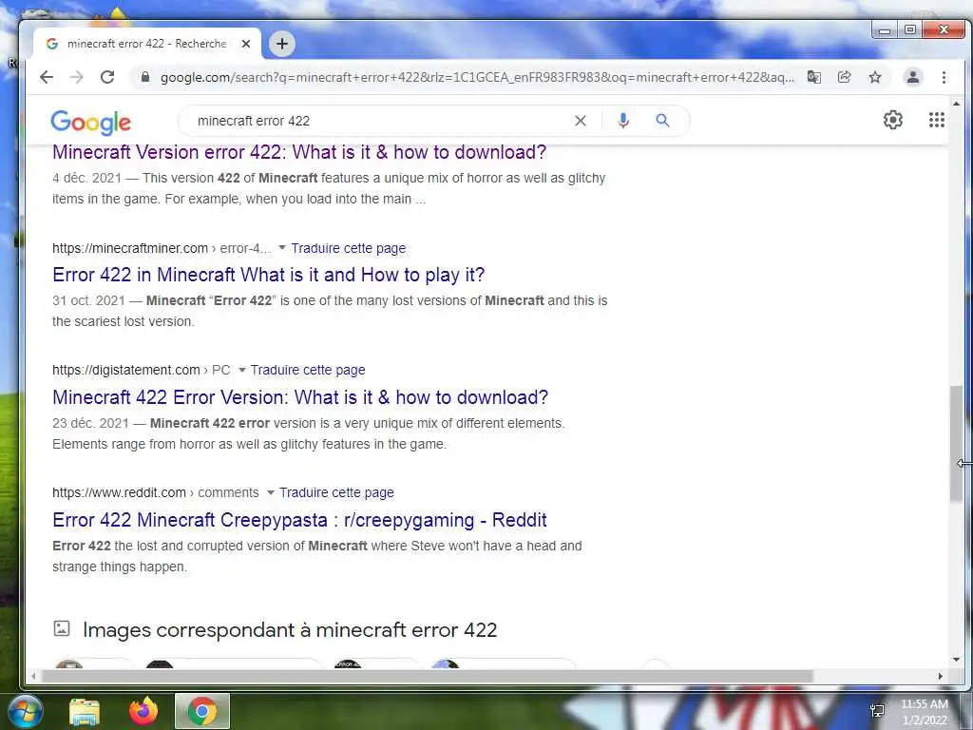973x730 pixels.
Task: Select the minecraft error 422 tab
Action: coord(146,44)
